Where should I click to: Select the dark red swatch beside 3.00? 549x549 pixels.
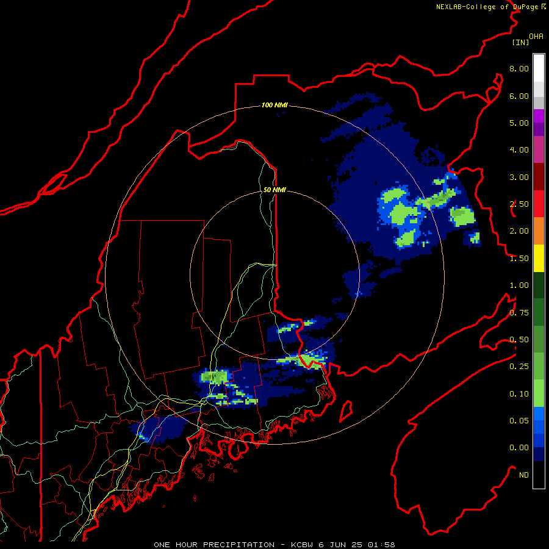pos(539,177)
